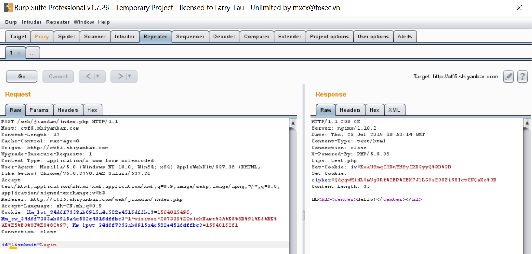Viewport: 532px width, 254px height.
Task: Switch to the Spider tab
Action: click(x=67, y=37)
